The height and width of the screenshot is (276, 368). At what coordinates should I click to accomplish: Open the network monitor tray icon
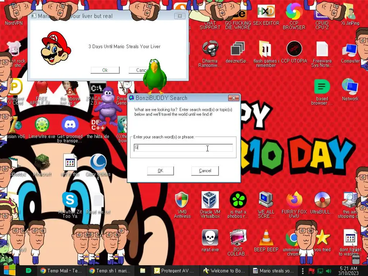[x=320, y=271]
